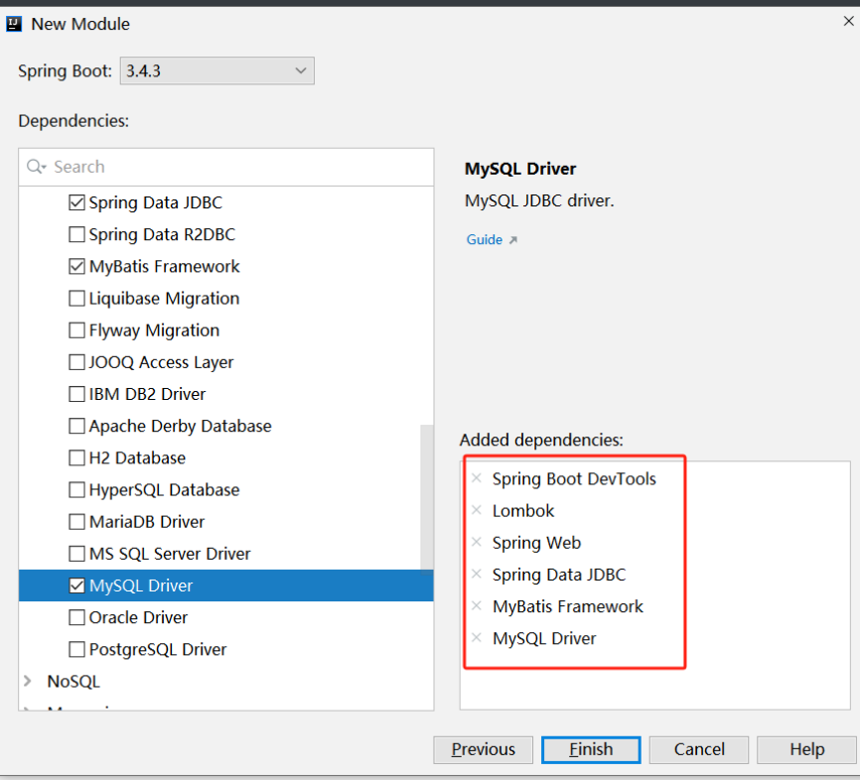Enable HyperSQL Database checkbox
Image resolution: width=860 pixels, height=780 pixels.
[76, 489]
